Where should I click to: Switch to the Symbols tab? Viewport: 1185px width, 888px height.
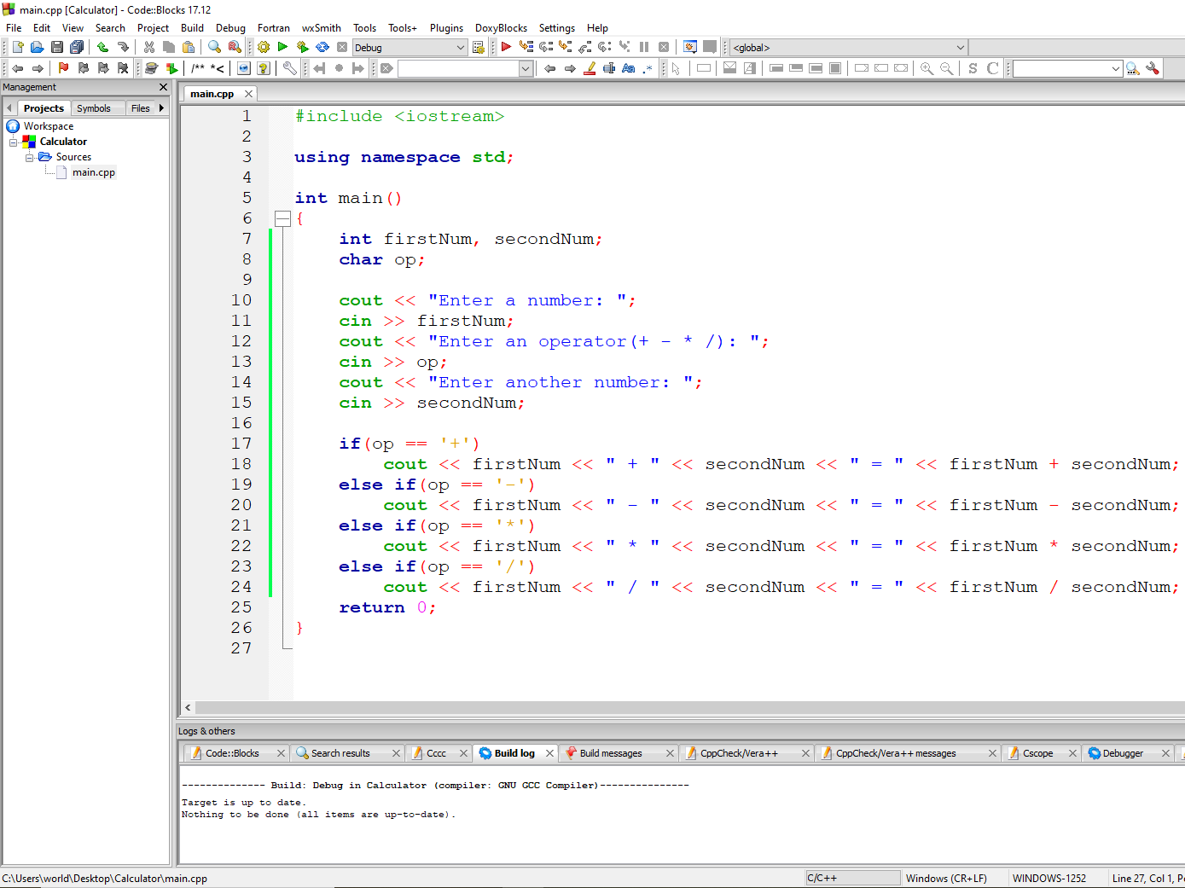coord(93,108)
